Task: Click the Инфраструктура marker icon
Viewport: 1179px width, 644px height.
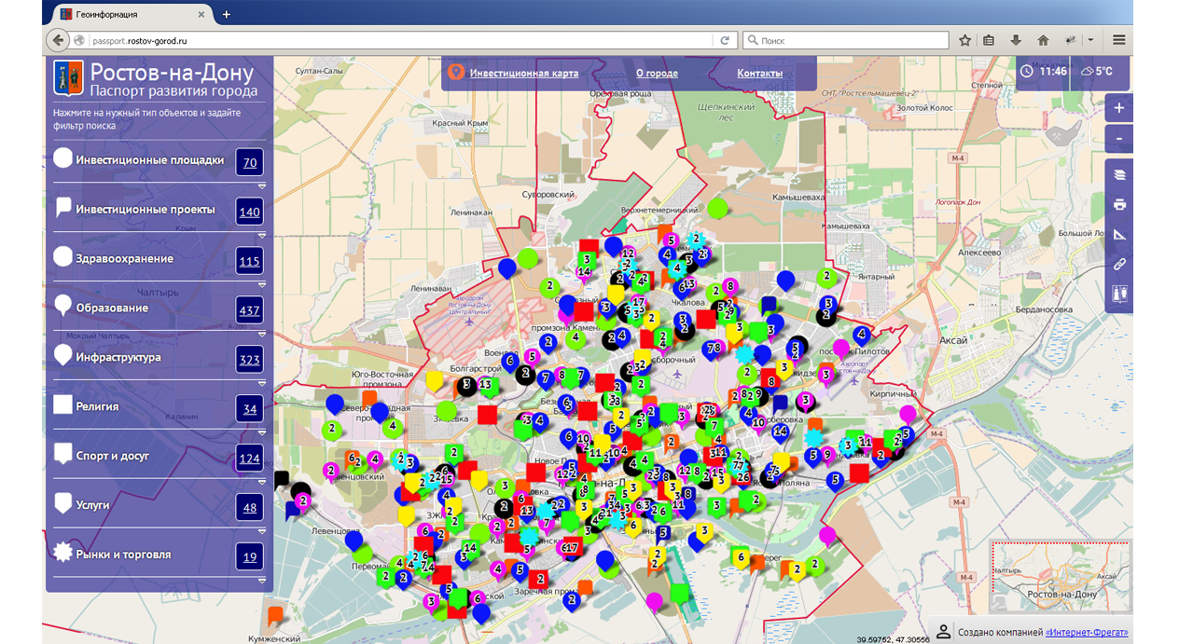Action: pos(63,355)
